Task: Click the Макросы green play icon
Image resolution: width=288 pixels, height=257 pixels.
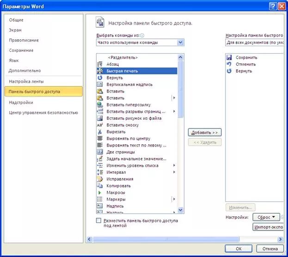Action: tap(100, 193)
